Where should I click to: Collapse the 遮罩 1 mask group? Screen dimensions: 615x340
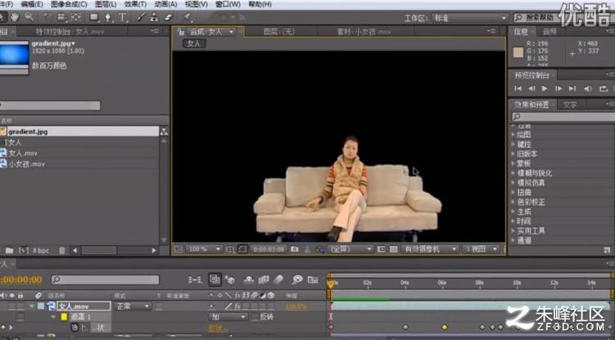click(x=53, y=317)
